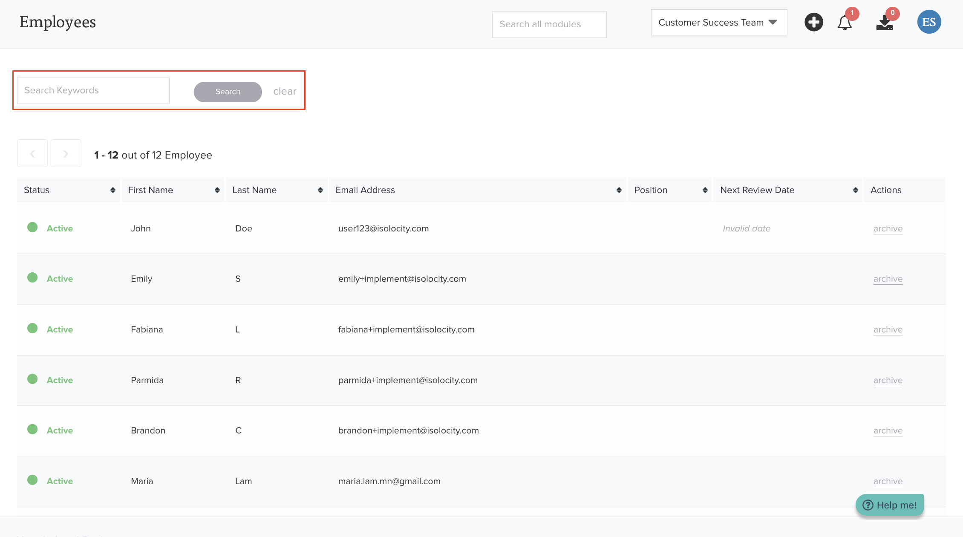
Task: Click Search all modules field
Action: pos(549,24)
